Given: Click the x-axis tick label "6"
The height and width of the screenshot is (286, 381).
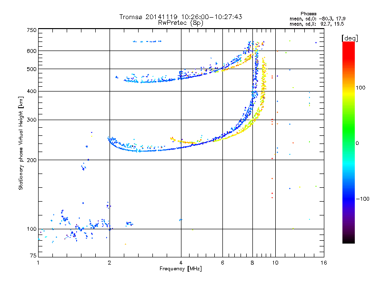Looking at the screenshot, I should click(222, 263).
